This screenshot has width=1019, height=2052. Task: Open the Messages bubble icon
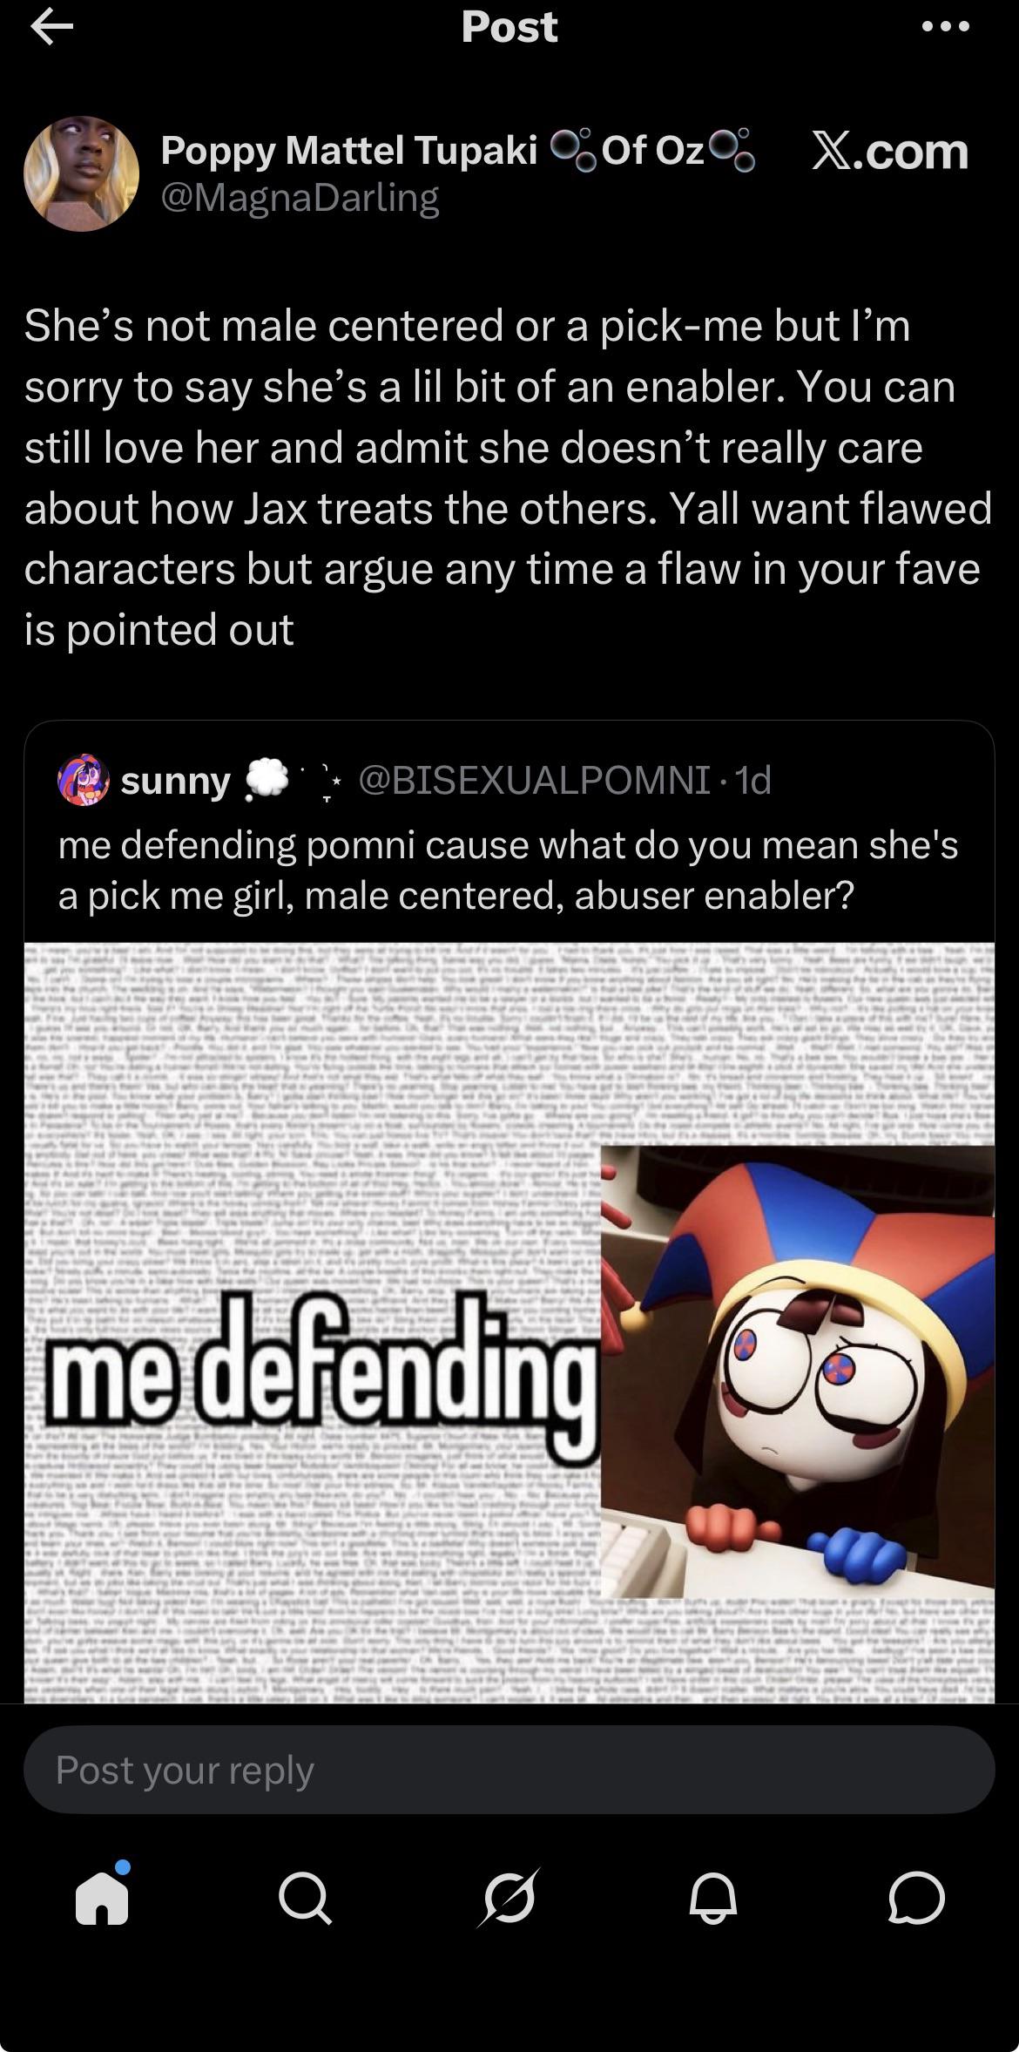tap(916, 1898)
